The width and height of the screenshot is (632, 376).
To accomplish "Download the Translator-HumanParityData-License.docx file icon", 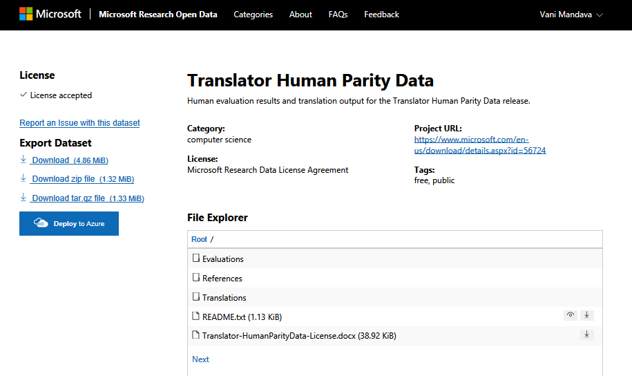I will point(587,335).
